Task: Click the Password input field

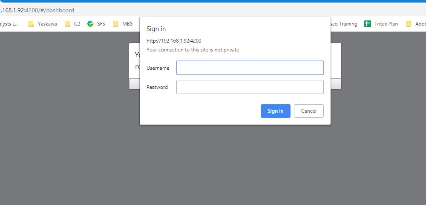Action: point(250,87)
